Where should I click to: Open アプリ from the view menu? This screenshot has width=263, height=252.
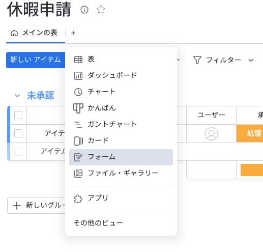[121, 199]
